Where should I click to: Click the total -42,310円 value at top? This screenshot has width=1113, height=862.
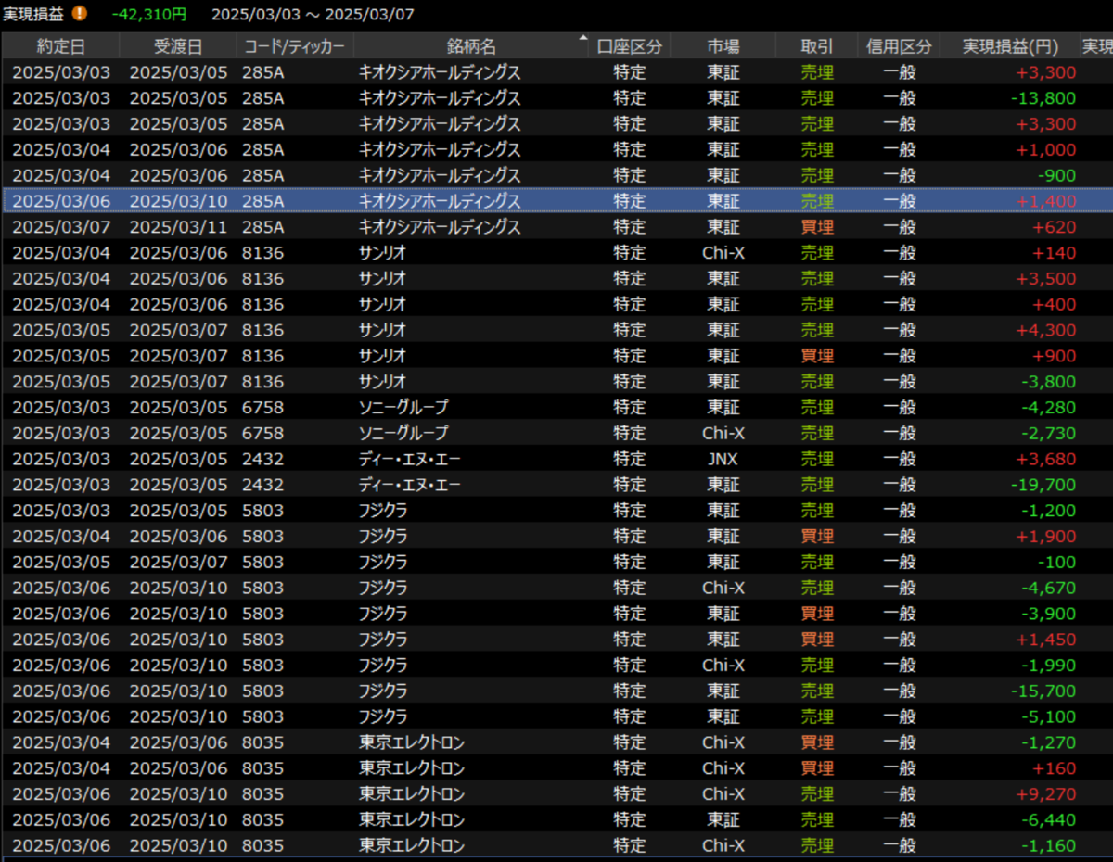click(148, 14)
